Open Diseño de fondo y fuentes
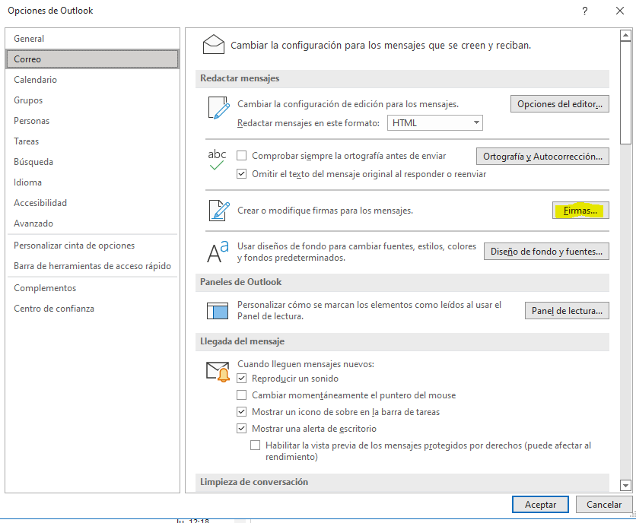 (546, 252)
